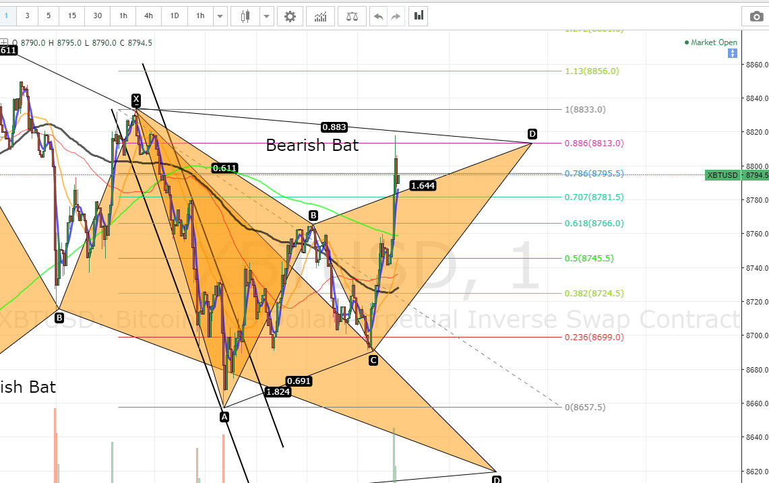Screen dimensions: 769x483
Task: Switch to the 1D interval
Action: tap(175, 15)
